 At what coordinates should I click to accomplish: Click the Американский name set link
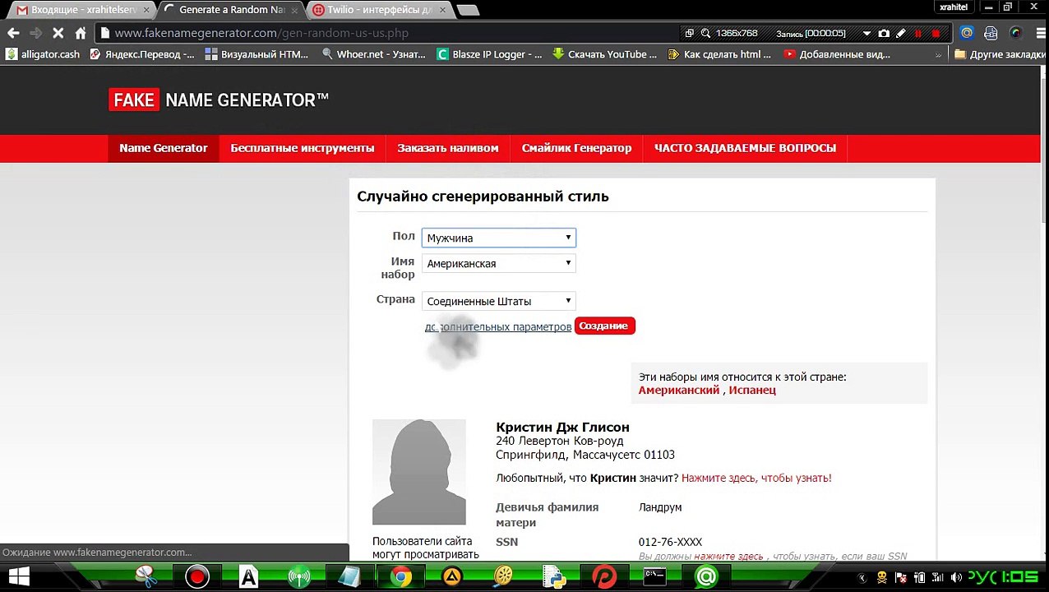click(679, 391)
